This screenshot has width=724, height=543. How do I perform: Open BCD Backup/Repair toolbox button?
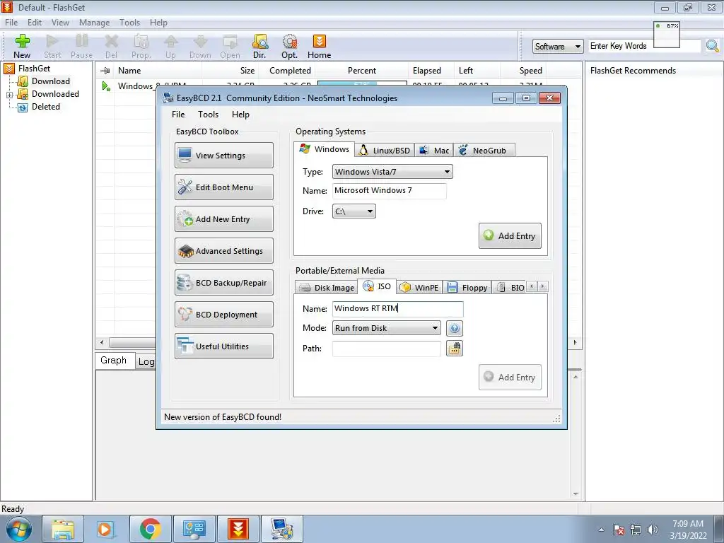coord(224,283)
